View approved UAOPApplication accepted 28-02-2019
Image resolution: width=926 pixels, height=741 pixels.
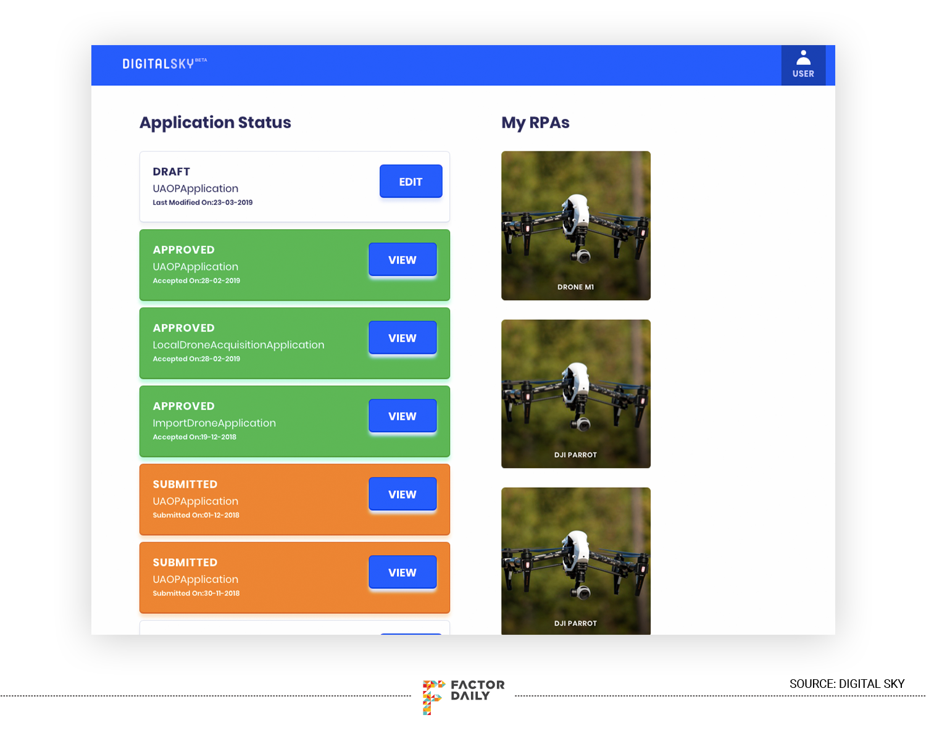[403, 260]
